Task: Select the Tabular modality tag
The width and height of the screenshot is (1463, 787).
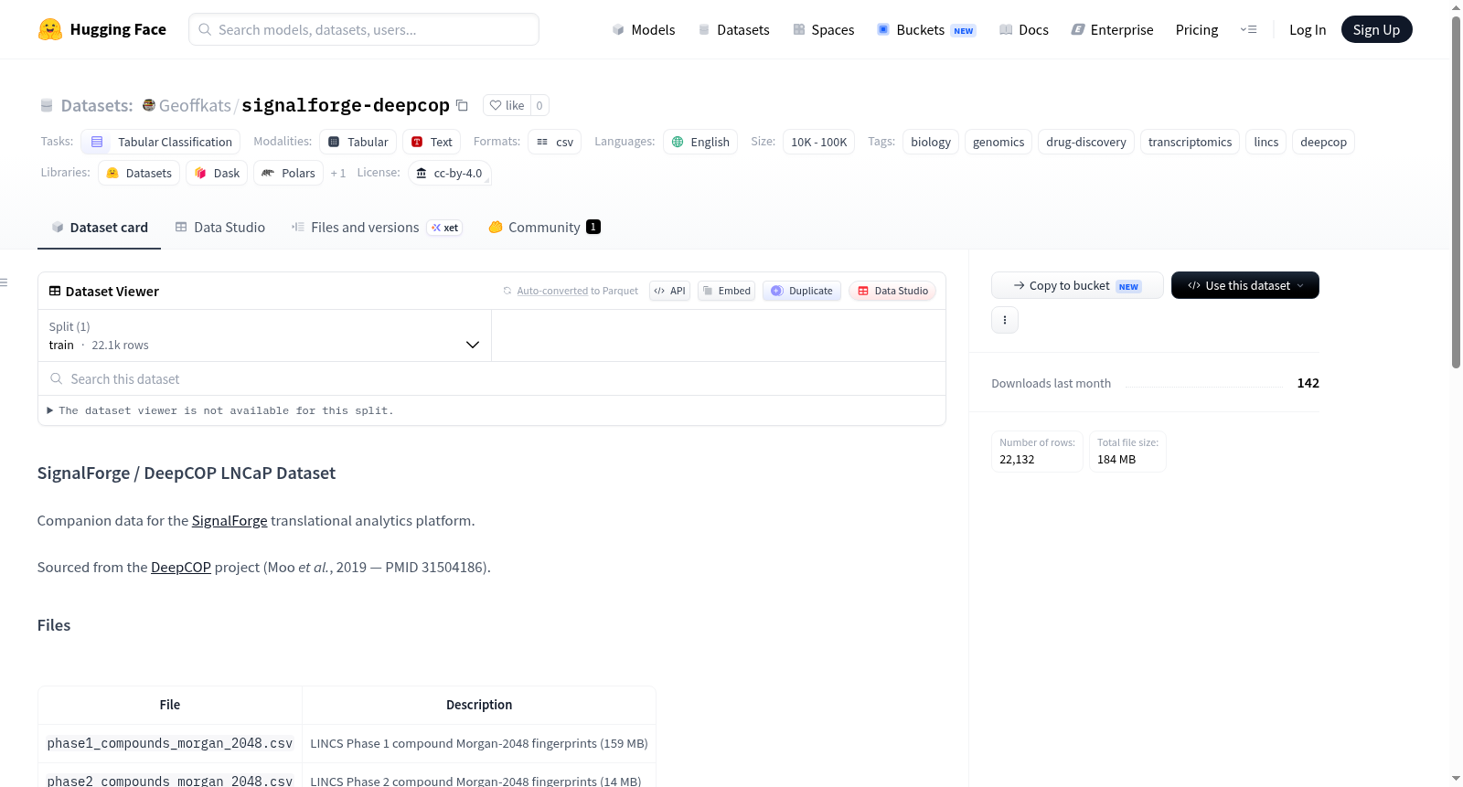Action: [x=358, y=142]
